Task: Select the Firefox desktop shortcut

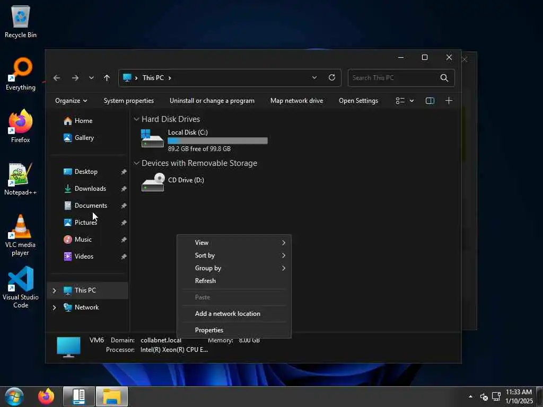Action: [21, 126]
